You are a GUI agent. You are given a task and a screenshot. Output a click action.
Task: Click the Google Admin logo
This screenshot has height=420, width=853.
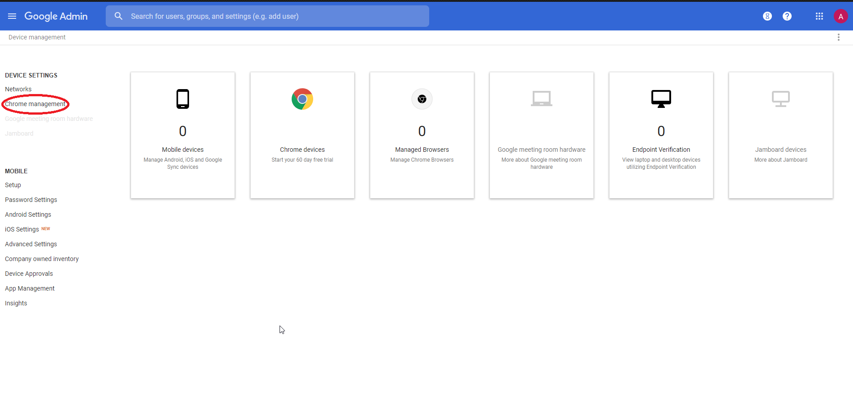pyautogui.click(x=56, y=16)
